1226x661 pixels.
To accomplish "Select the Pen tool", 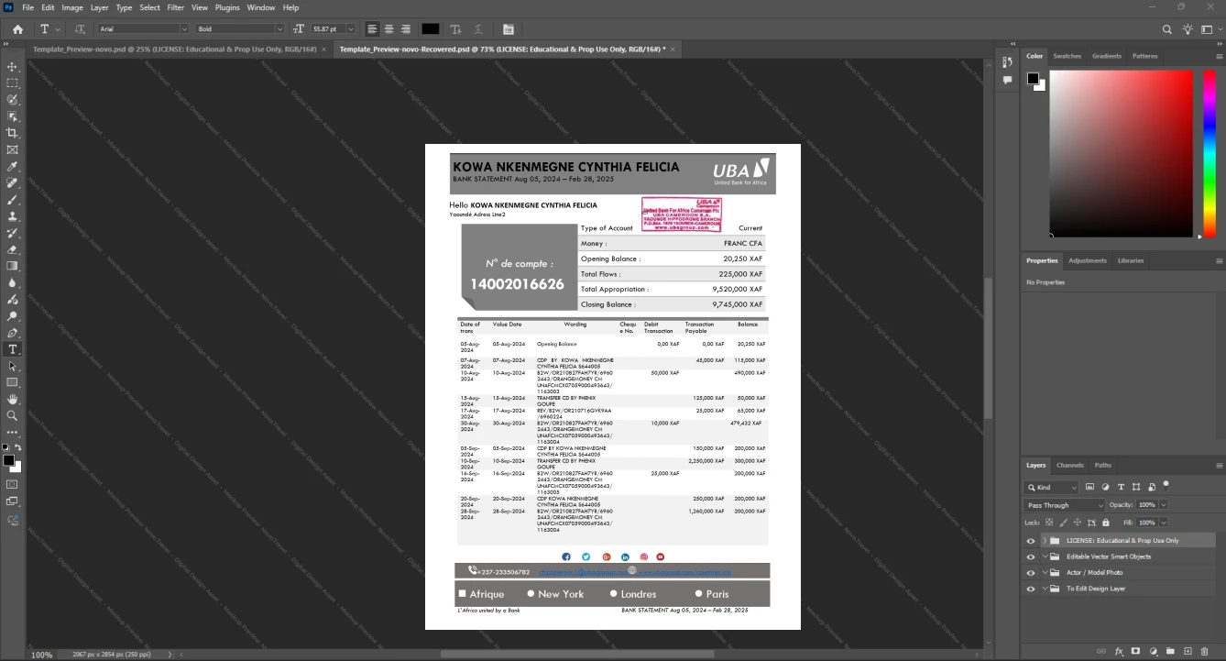I will point(13,333).
